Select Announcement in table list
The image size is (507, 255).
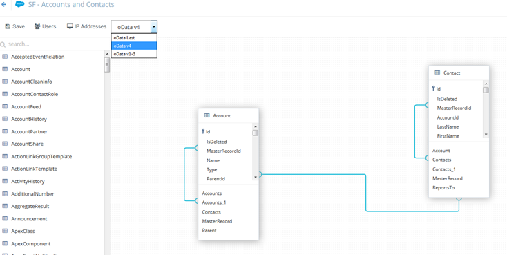pos(29,219)
